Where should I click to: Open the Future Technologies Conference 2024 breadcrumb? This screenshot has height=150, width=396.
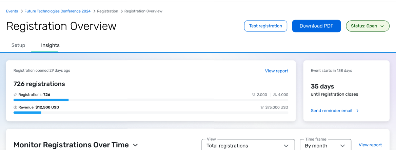pos(58,11)
